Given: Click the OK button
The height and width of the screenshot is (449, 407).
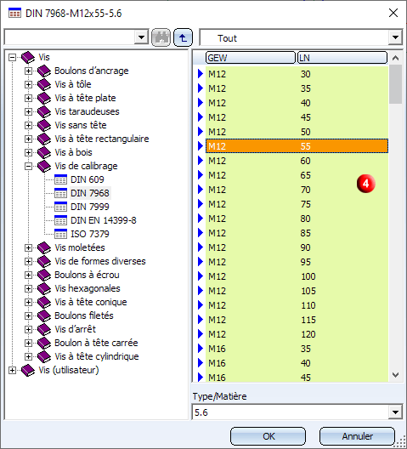Looking at the screenshot, I should (268, 436).
